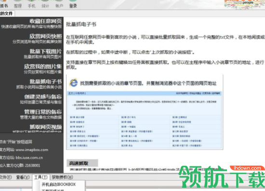
Task: Click the word cloud banner image
Action: pyautogui.click(x=244, y=4)
